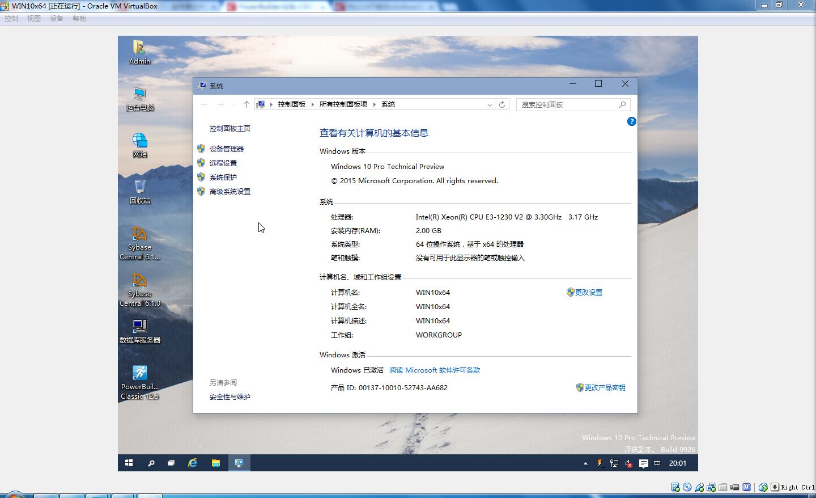
Task: Click VirtualBox video capture indicator
Action: (x=735, y=487)
